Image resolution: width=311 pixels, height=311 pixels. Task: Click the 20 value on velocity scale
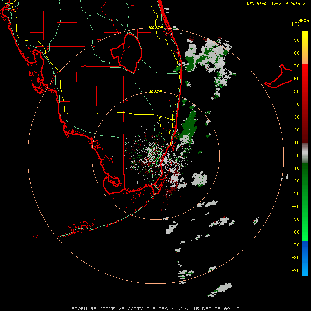297,130
